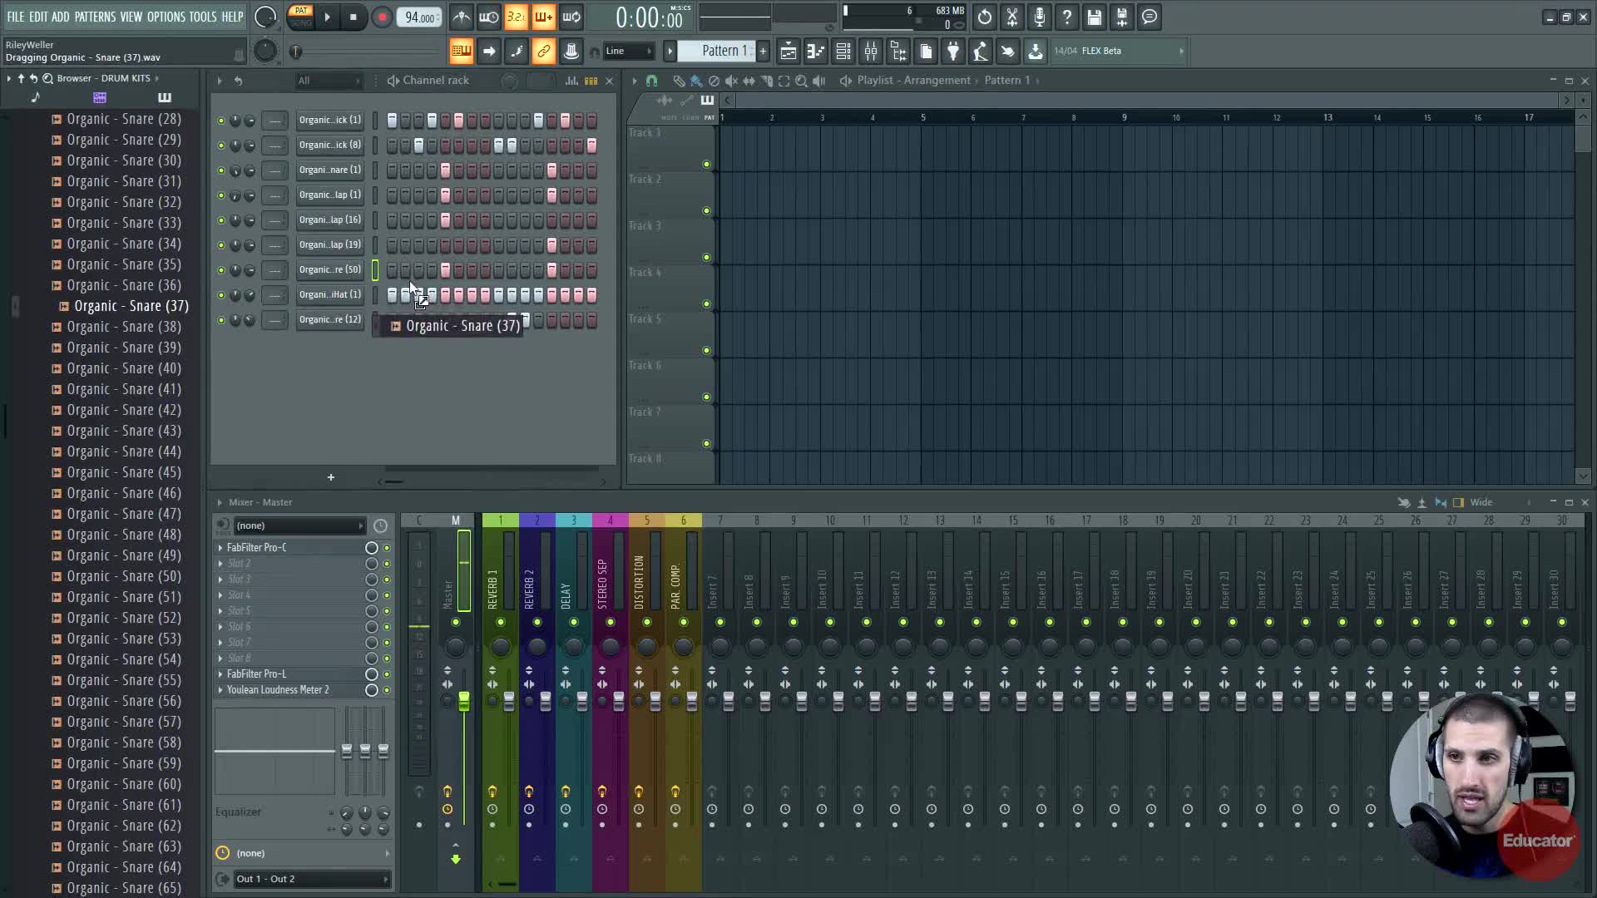Toggle Track 1 mute switch in playlist
1597x898 pixels.
click(706, 165)
